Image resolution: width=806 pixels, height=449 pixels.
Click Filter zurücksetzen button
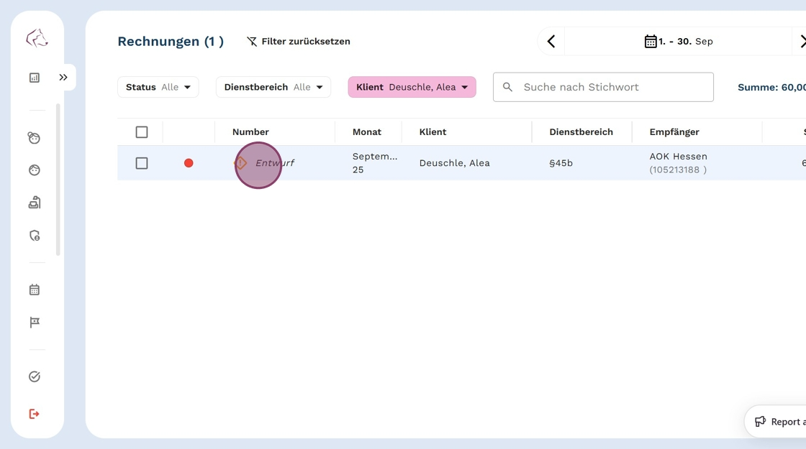click(x=299, y=42)
